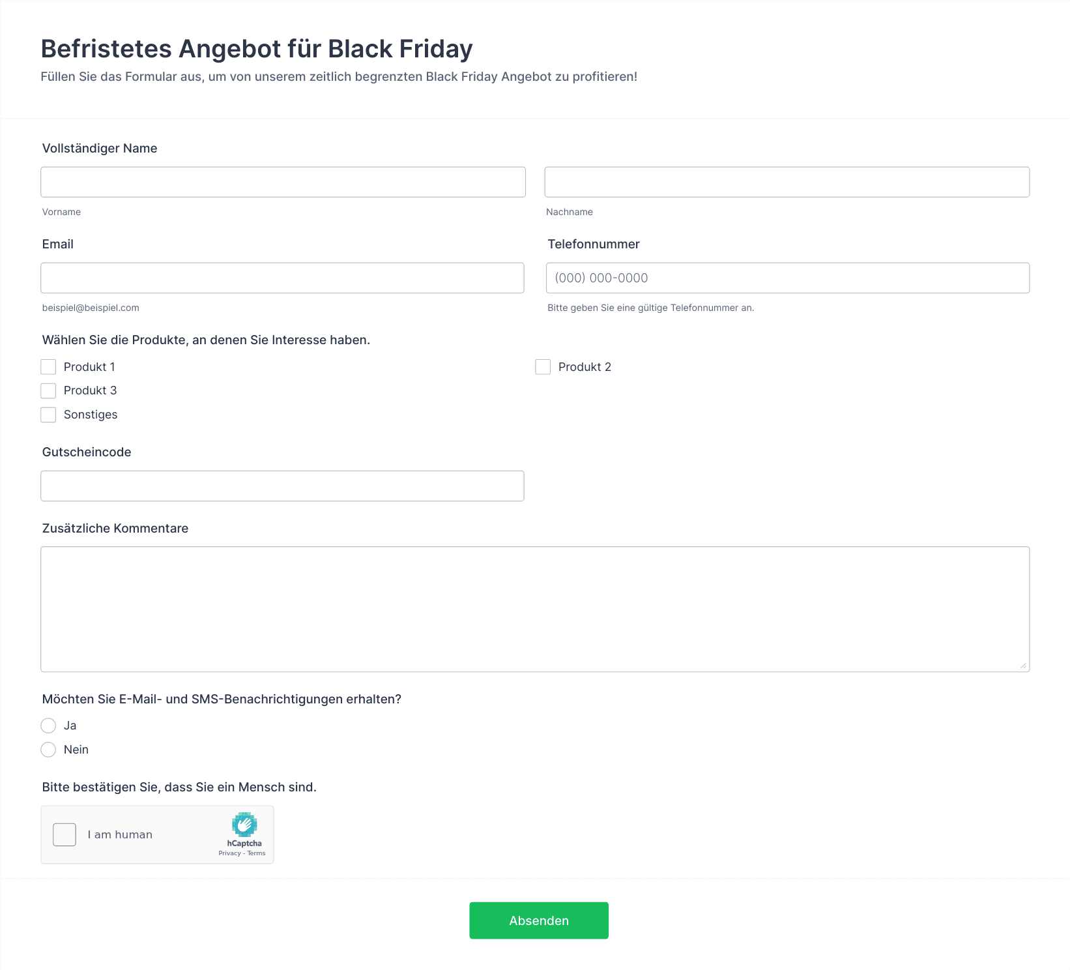Viewport: 1070px width, 970px height.
Task: Check the Produkt 2 checkbox
Action: pos(543,367)
